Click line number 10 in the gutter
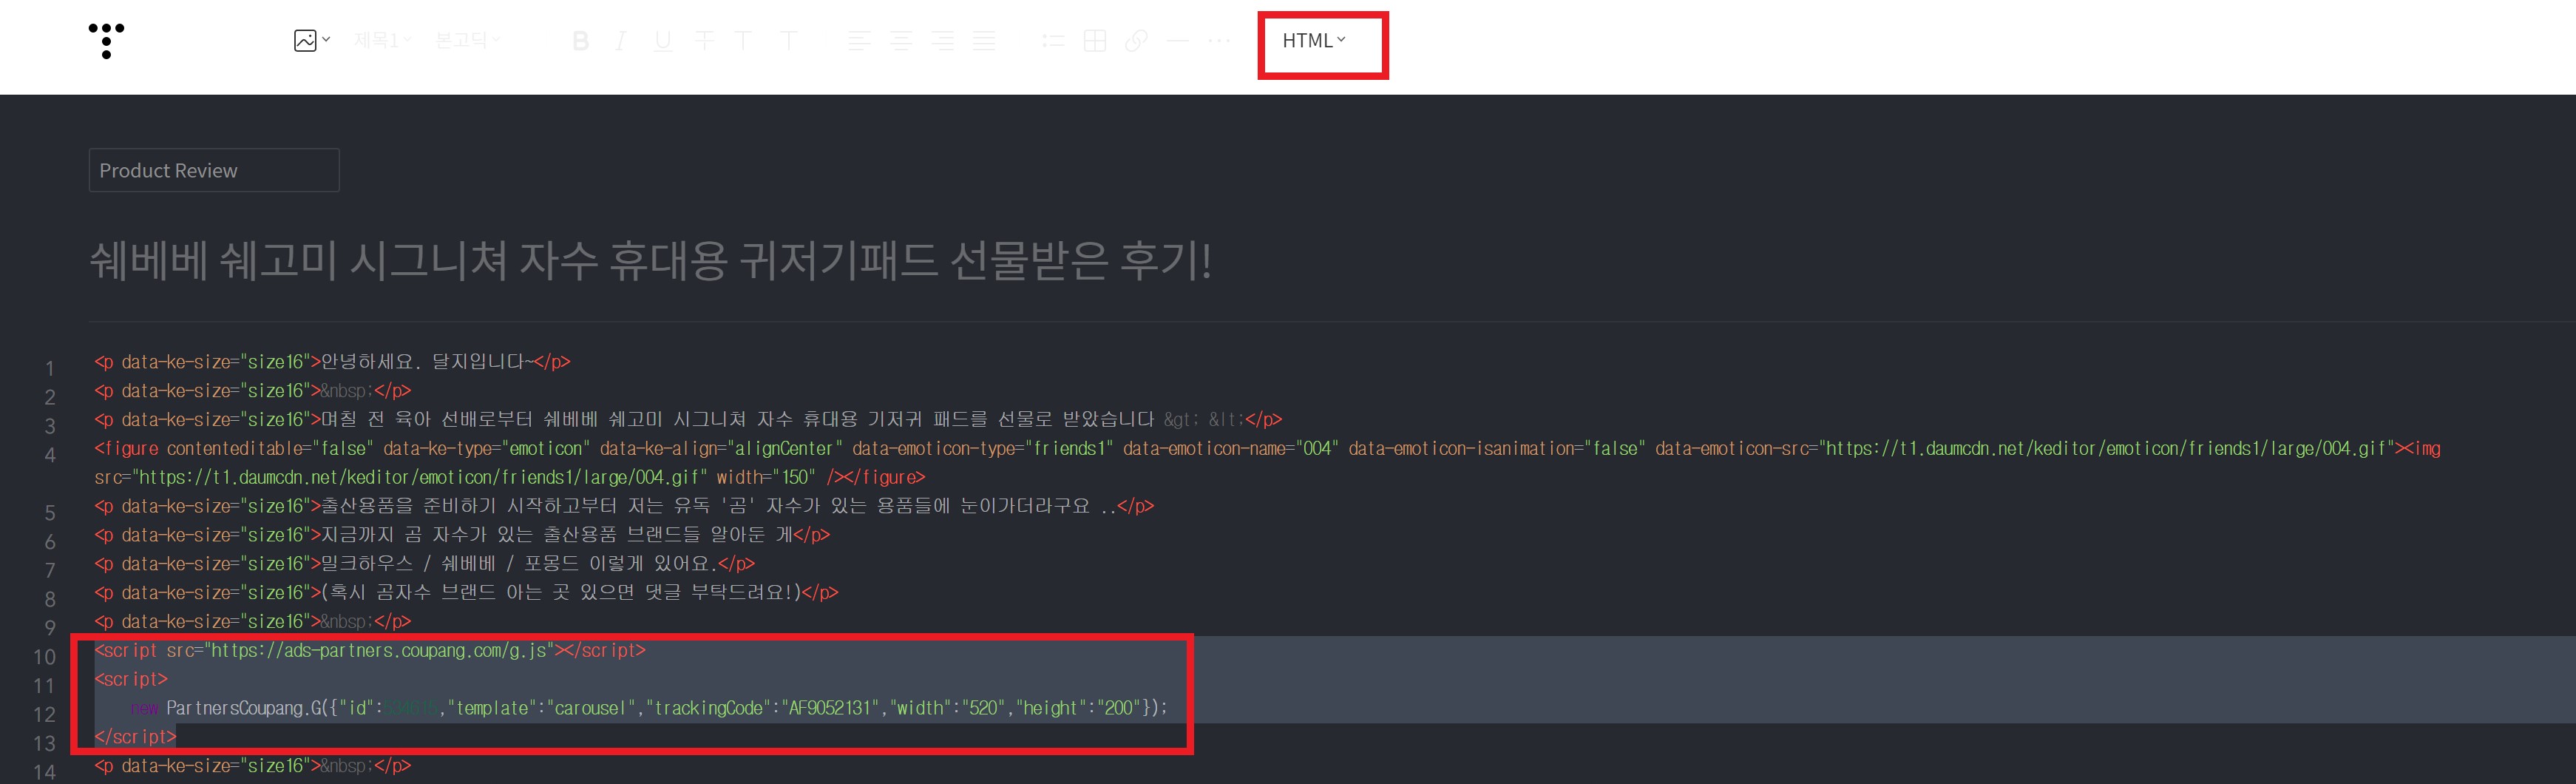 pos(44,657)
